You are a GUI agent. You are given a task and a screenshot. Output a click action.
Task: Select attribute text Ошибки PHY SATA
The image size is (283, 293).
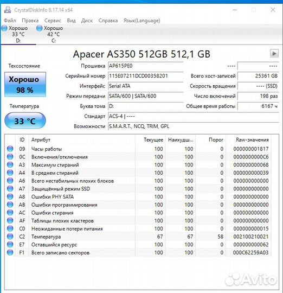(x=53, y=197)
